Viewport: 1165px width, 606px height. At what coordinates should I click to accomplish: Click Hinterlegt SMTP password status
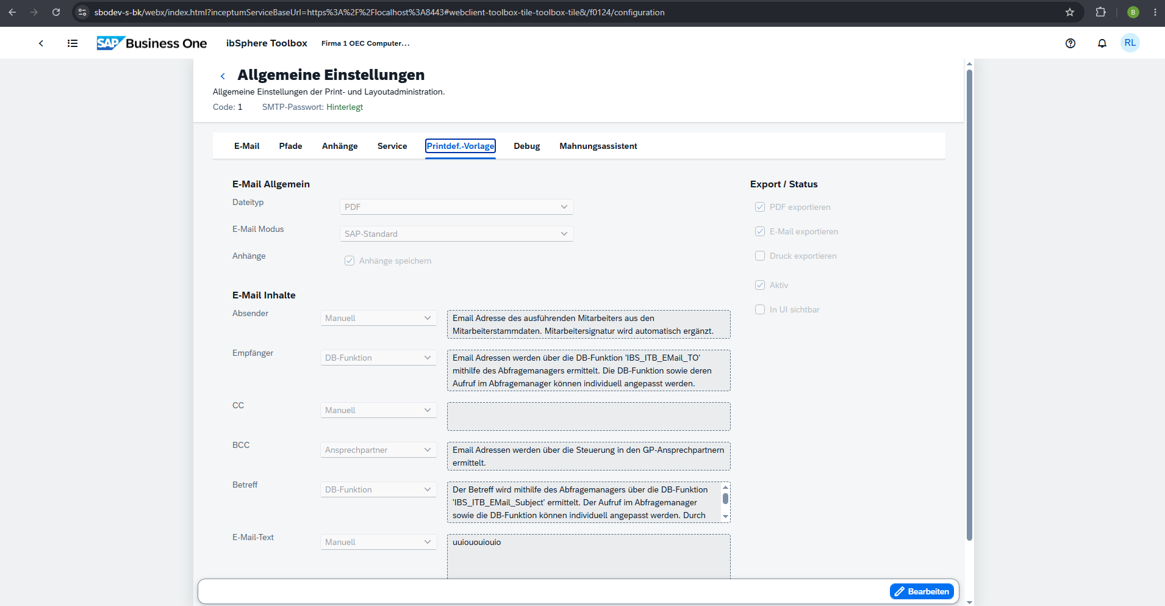click(345, 107)
